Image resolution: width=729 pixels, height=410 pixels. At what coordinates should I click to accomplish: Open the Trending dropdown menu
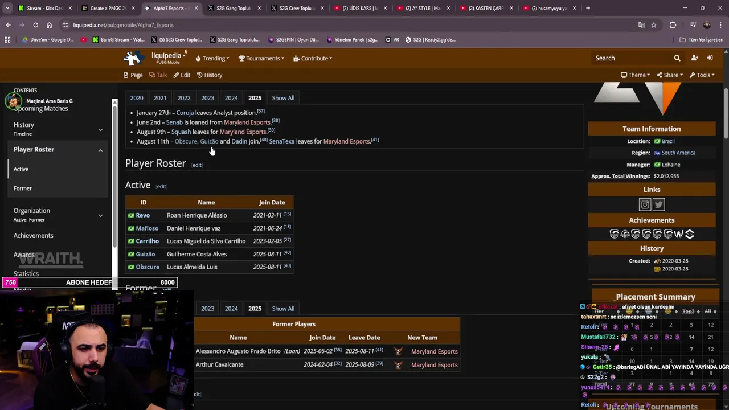[x=212, y=58]
